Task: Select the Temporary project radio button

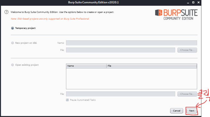Action: click(x=12, y=28)
